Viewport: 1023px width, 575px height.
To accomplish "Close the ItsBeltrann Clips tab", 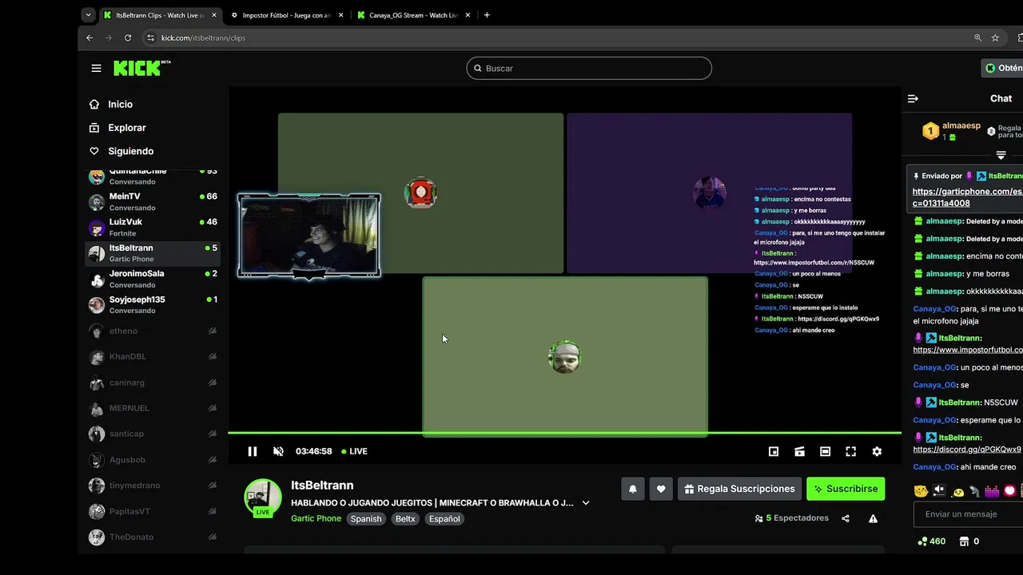I will pyautogui.click(x=214, y=15).
